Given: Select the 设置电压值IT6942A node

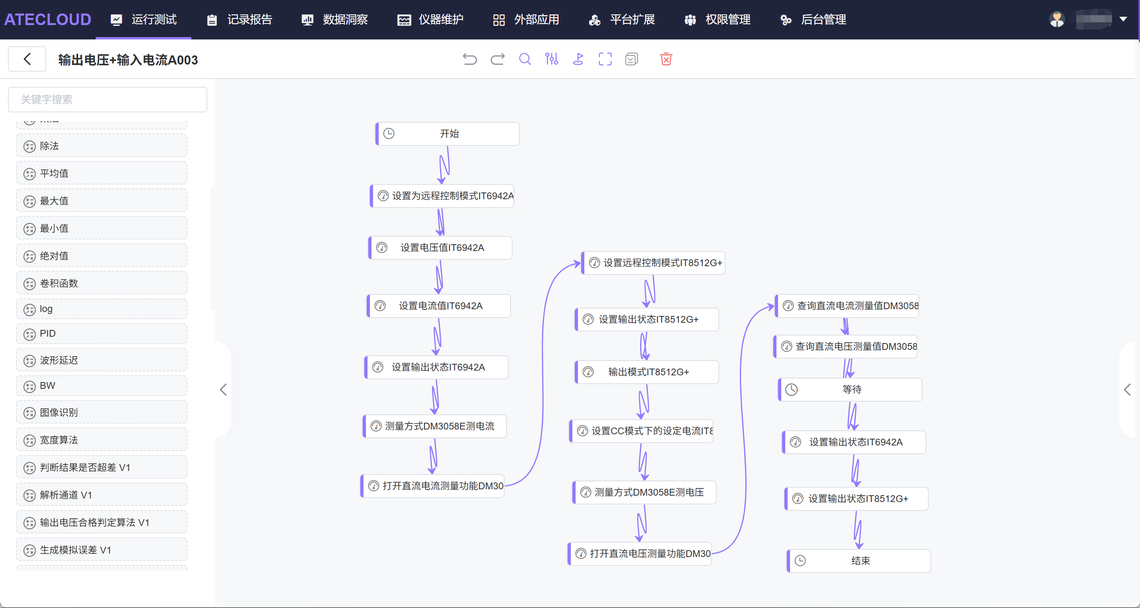Looking at the screenshot, I should (x=440, y=247).
